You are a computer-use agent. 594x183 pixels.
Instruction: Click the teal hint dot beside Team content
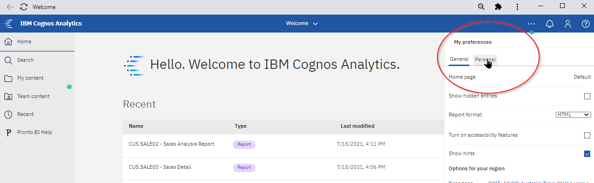(x=69, y=87)
